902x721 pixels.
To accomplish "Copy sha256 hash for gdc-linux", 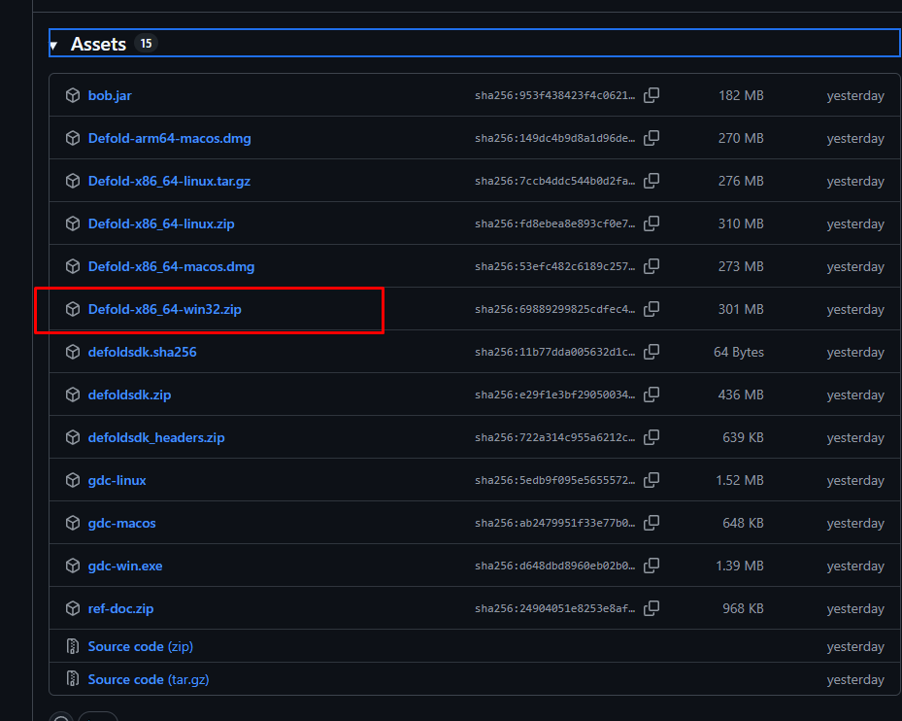I will click(x=651, y=480).
